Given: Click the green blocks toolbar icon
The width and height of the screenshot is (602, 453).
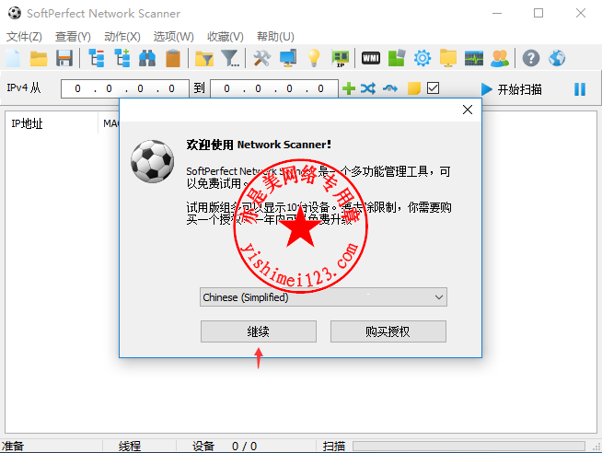Looking at the screenshot, I should point(397,58).
